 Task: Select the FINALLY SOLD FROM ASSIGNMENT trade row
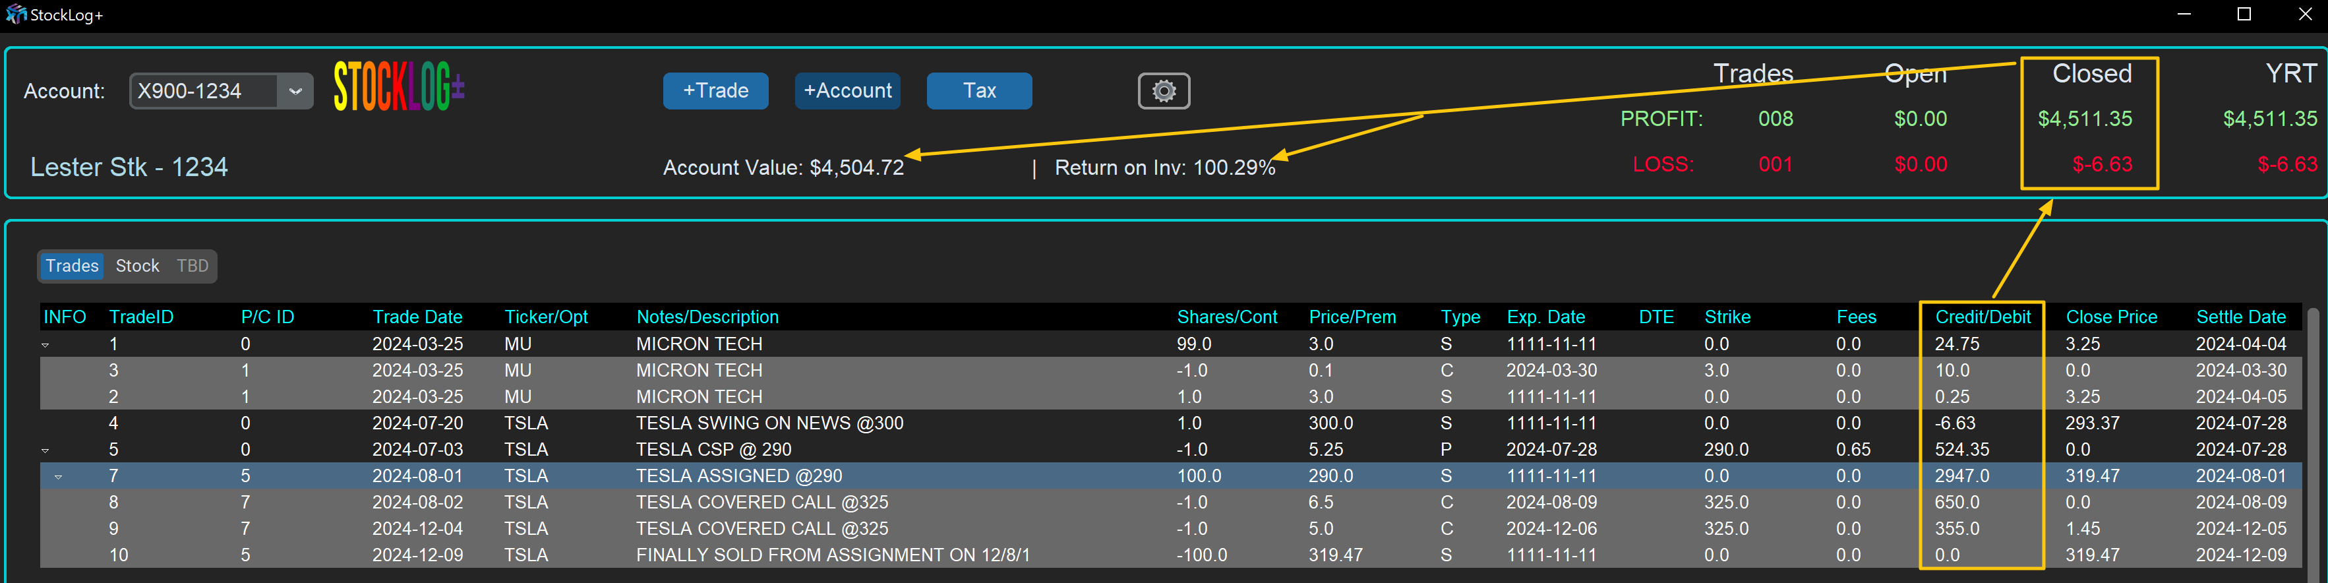click(832, 555)
